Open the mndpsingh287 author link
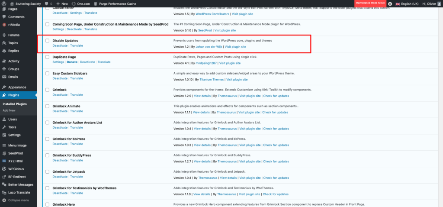 tap(206, 63)
